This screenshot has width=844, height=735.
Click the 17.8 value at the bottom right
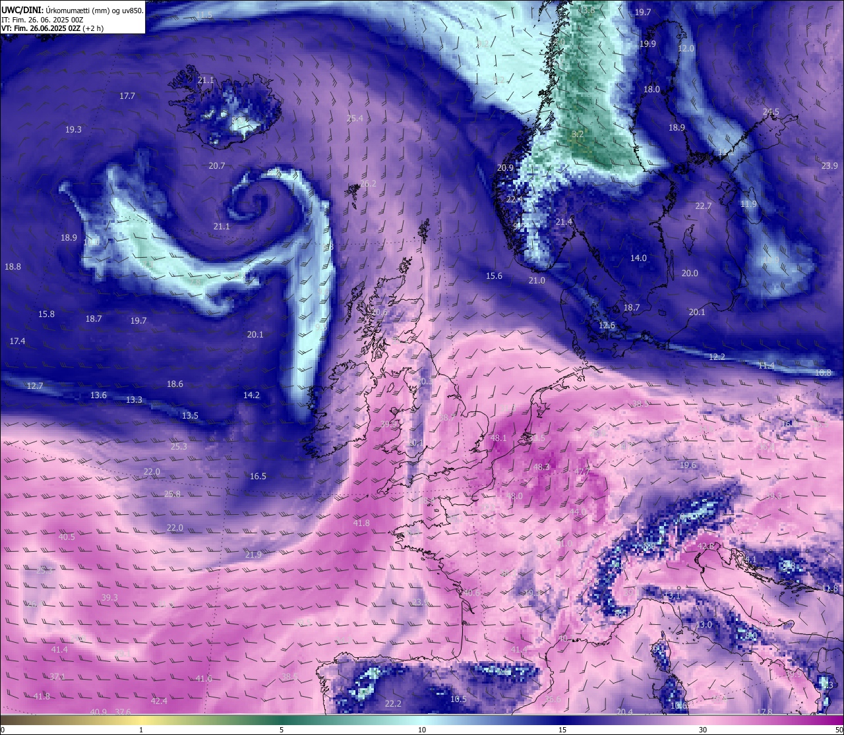coord(764,713)
